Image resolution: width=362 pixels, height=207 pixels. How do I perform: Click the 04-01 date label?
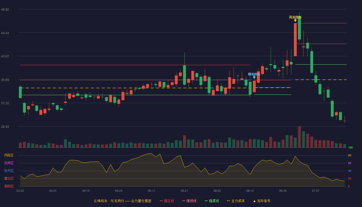[x=53, y=191]
